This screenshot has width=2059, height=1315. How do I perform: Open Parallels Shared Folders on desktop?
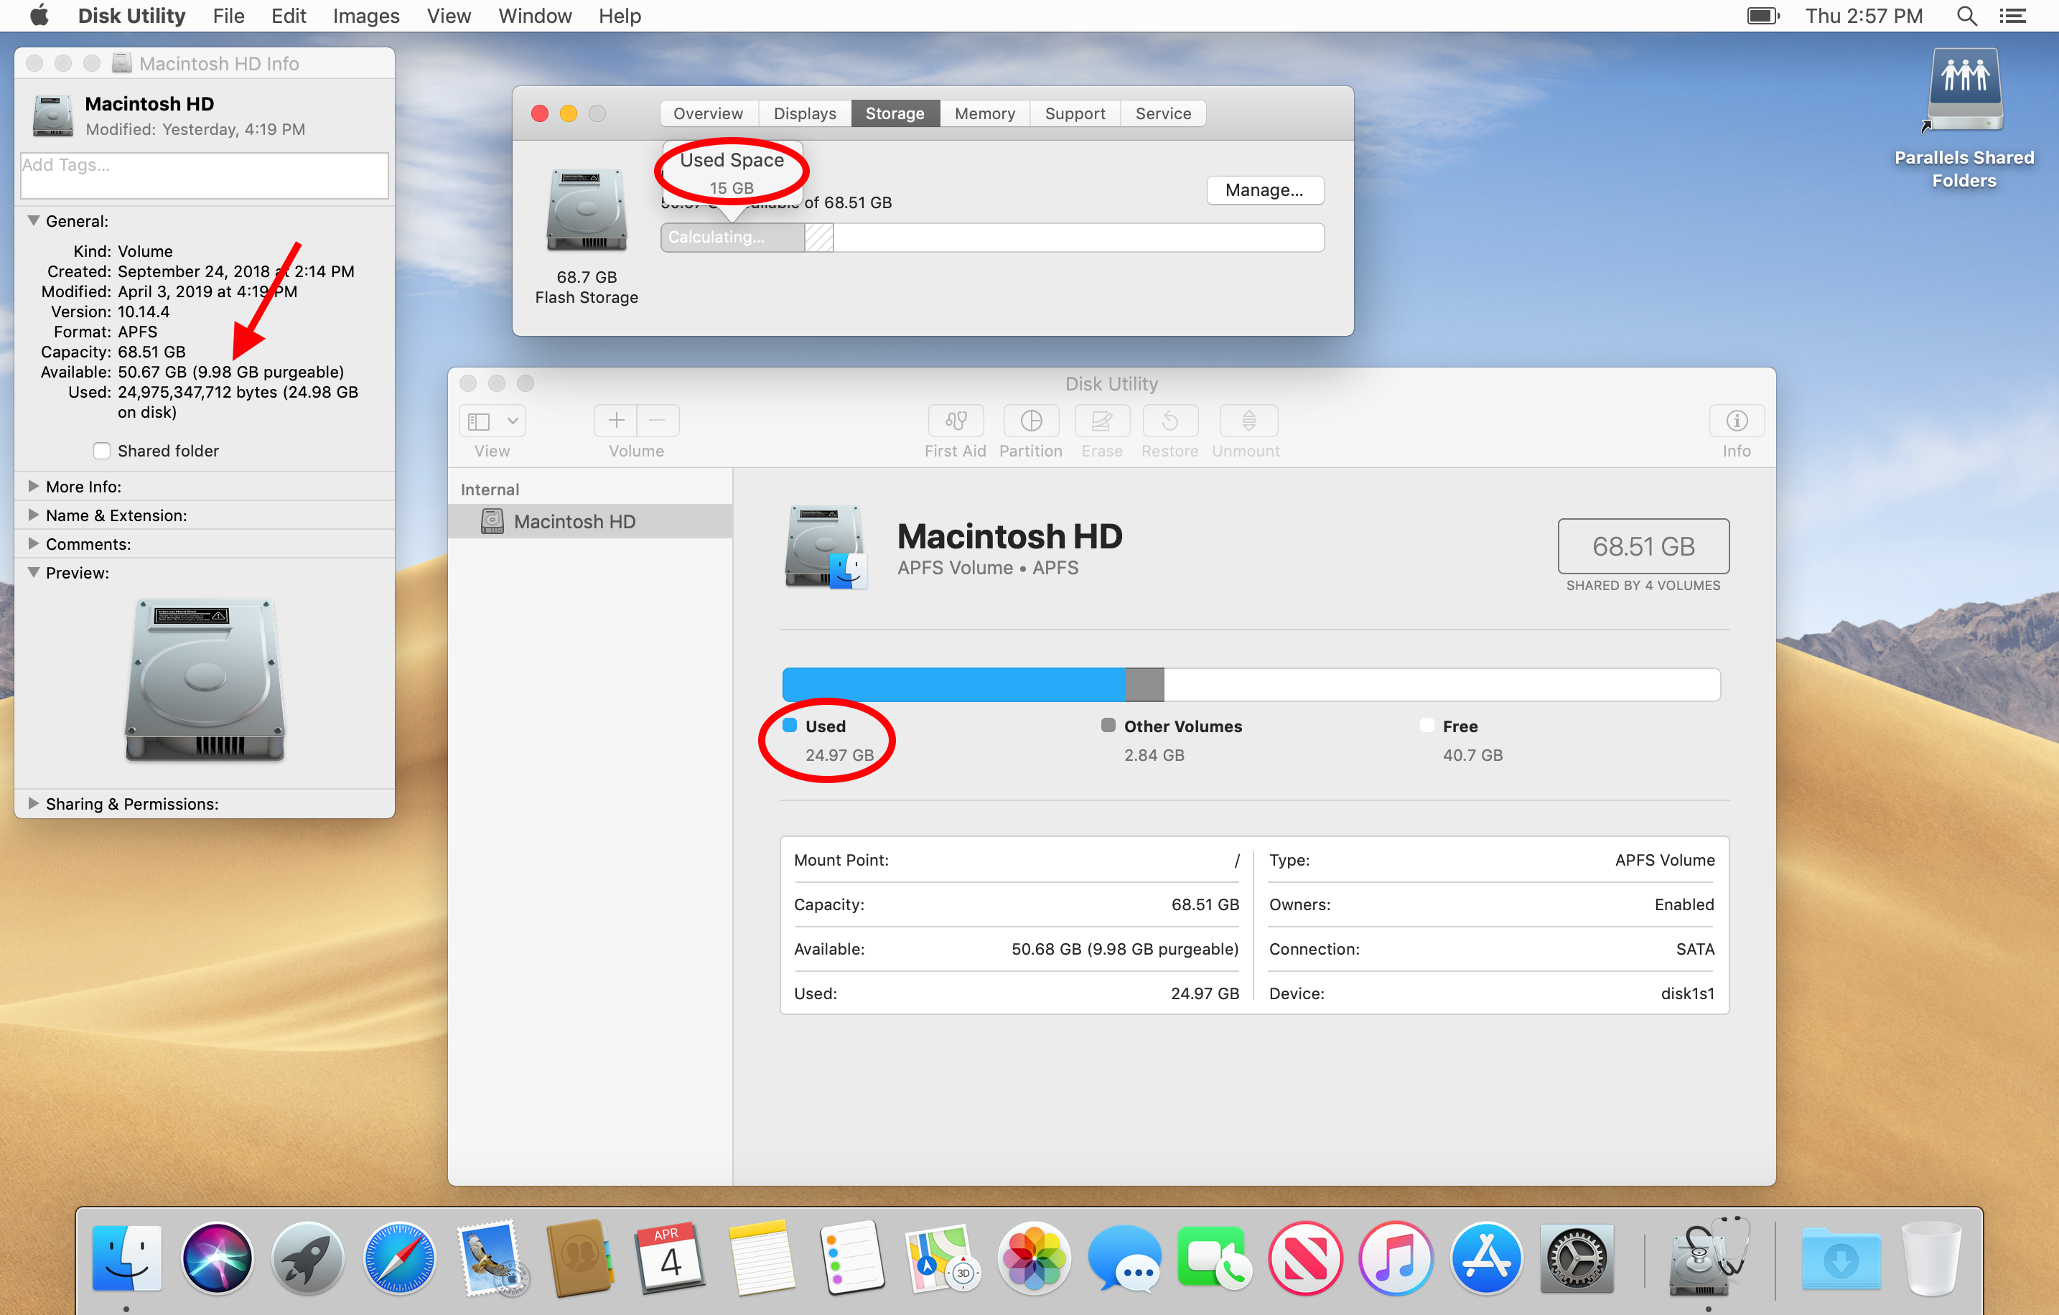pyautogui.click(x=1964, y=119)
